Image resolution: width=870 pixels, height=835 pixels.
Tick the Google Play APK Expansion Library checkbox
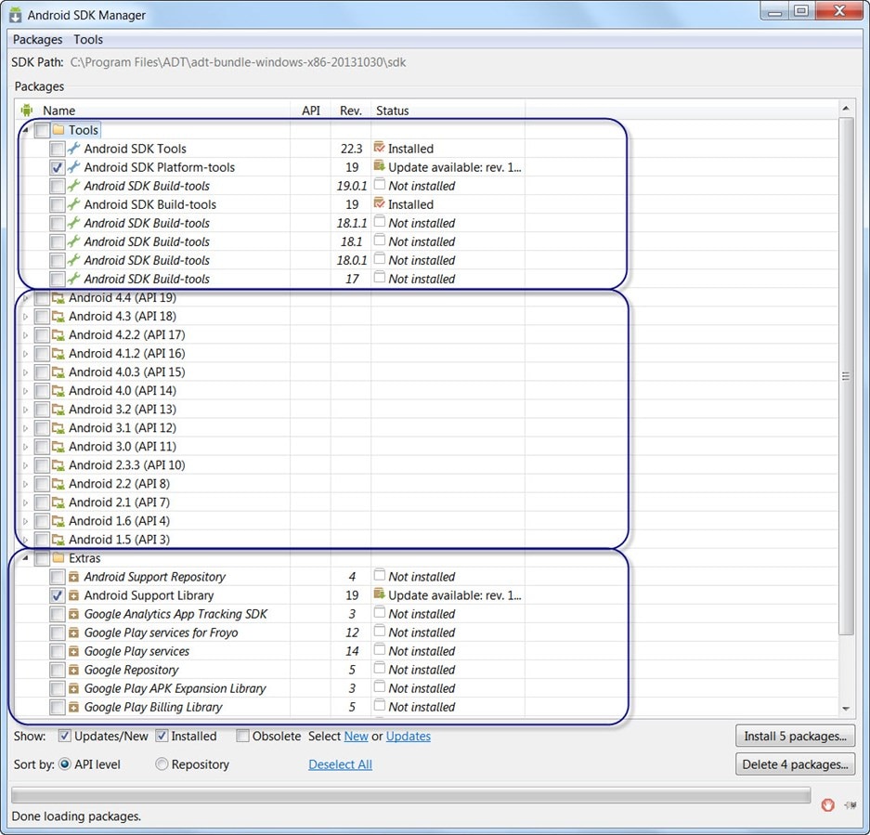(x=58, y=689)
